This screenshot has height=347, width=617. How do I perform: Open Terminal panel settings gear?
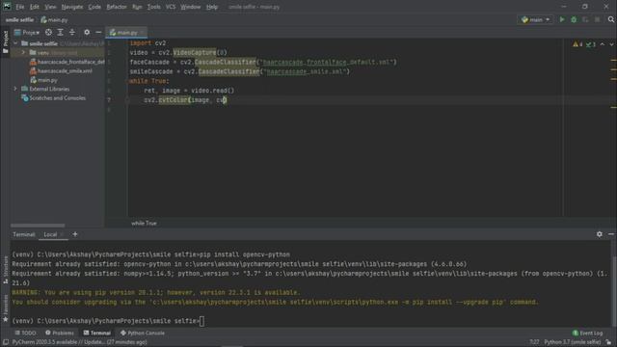click(x=600, y=234)
